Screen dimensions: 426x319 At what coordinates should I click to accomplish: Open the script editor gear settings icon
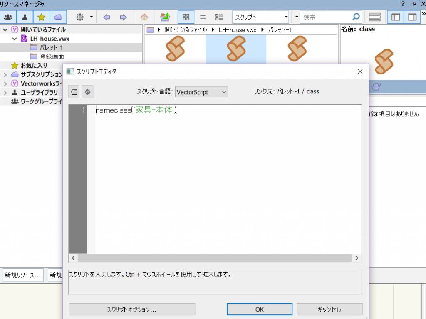[x=88, y=92]
